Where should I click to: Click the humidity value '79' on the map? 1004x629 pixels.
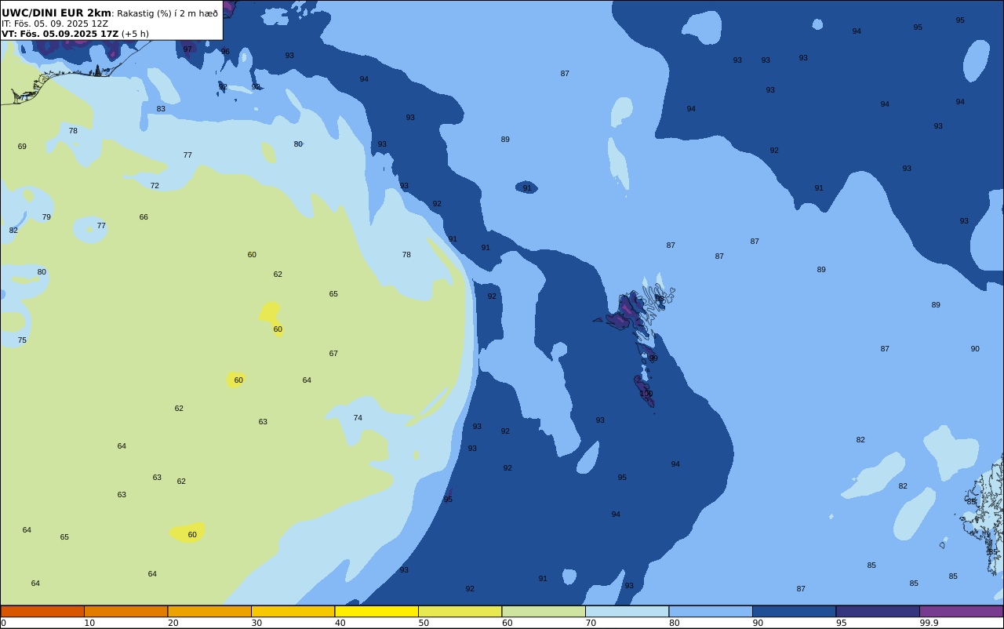pos(46,217)
